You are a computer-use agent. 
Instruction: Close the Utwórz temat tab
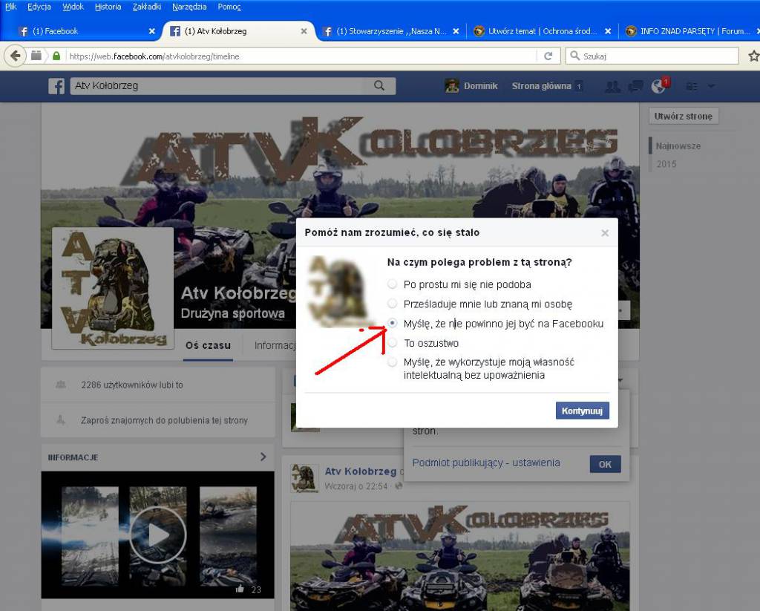[608, 31]
